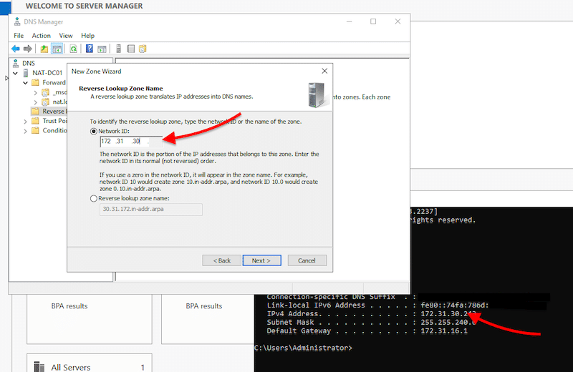
Task: Toggle Show/Hide Action Pane toolbar icon
Action: click(102, 49)
